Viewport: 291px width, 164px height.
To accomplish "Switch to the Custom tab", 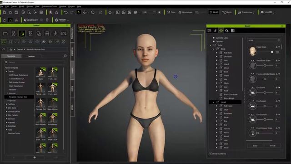I will tap(31, 56).
